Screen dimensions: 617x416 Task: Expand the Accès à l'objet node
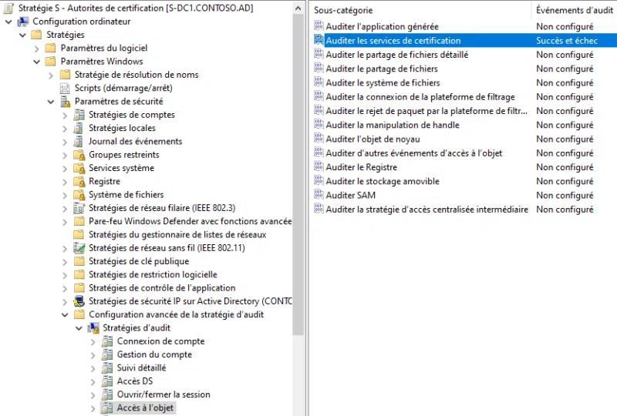(x=93, y=408)
